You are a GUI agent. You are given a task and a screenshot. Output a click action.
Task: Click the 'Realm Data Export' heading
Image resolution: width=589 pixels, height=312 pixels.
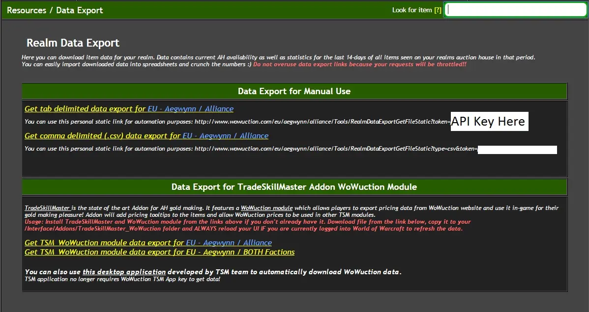tap(73, 43)
